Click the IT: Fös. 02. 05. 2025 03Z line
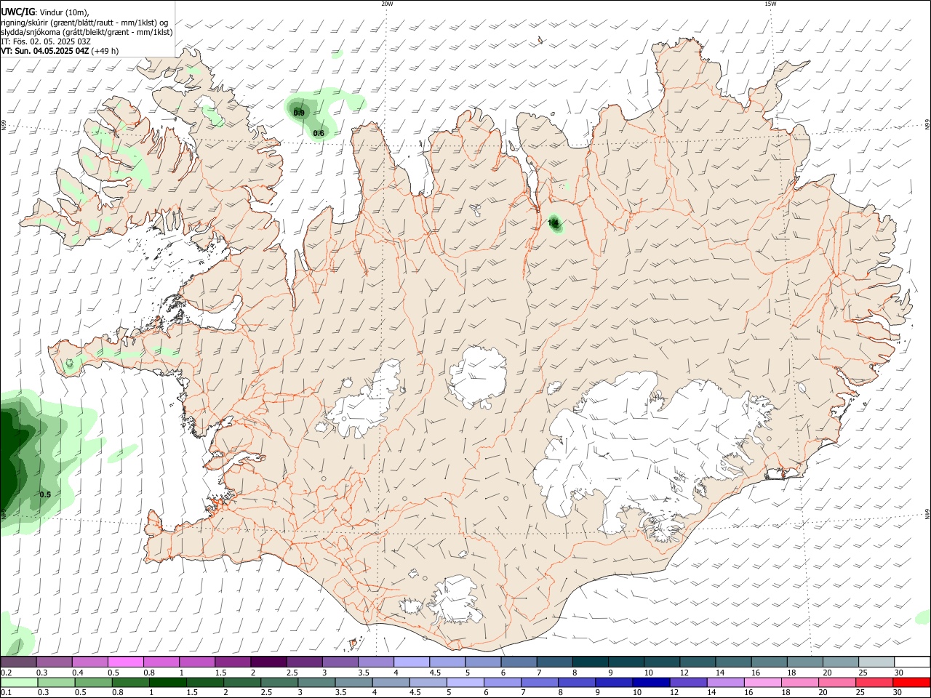Viewport: 931px width, 698px height. (46, 41)
